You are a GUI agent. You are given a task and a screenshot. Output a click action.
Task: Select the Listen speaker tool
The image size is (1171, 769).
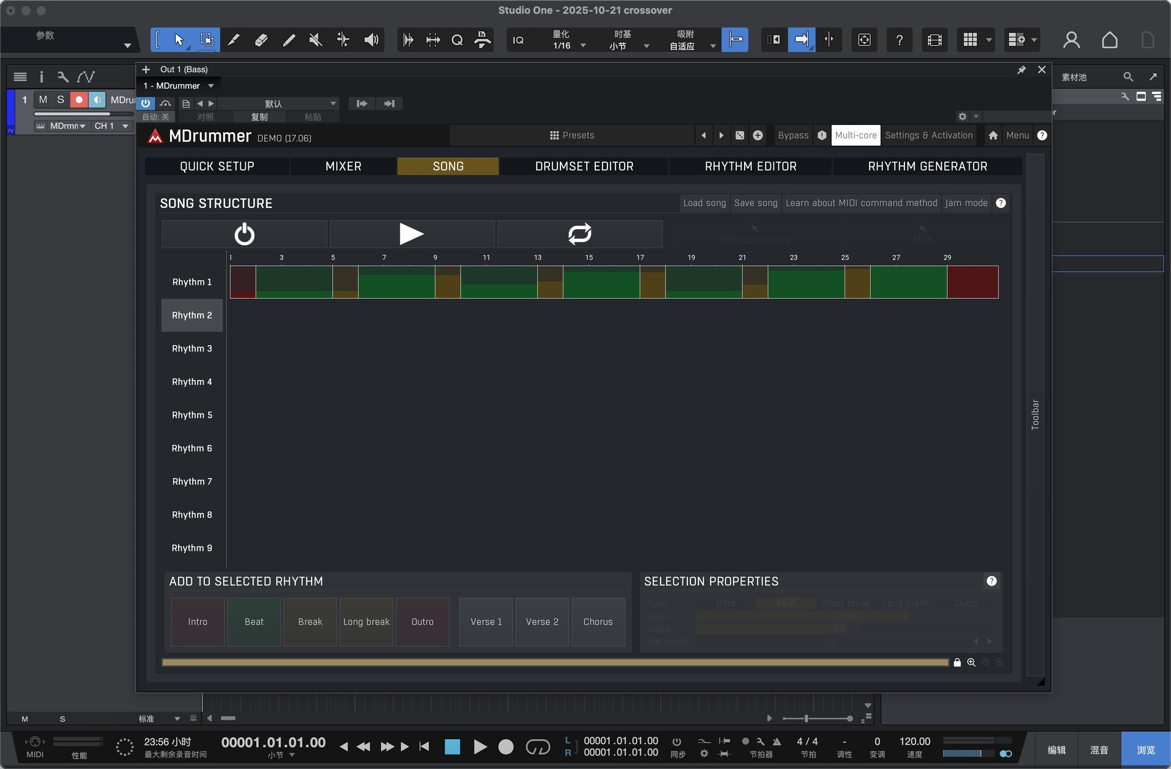pos(371,40)
